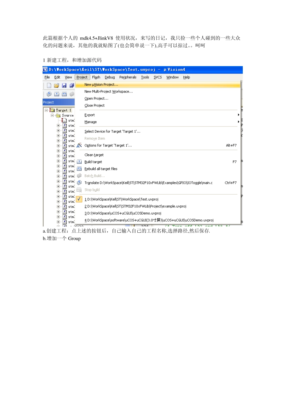Click the Translate icon in the build toolbar
This screenshot has height=400, width=283.
point(49,94)
